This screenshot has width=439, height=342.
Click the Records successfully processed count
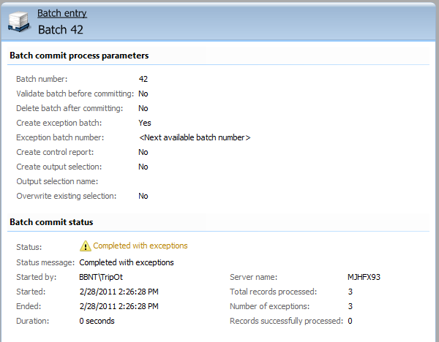click(x=350, y=321)
